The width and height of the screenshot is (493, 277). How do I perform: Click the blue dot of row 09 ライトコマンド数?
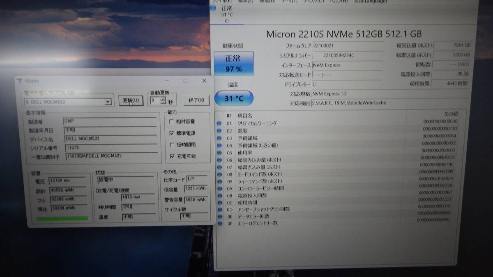coord(219,181)
